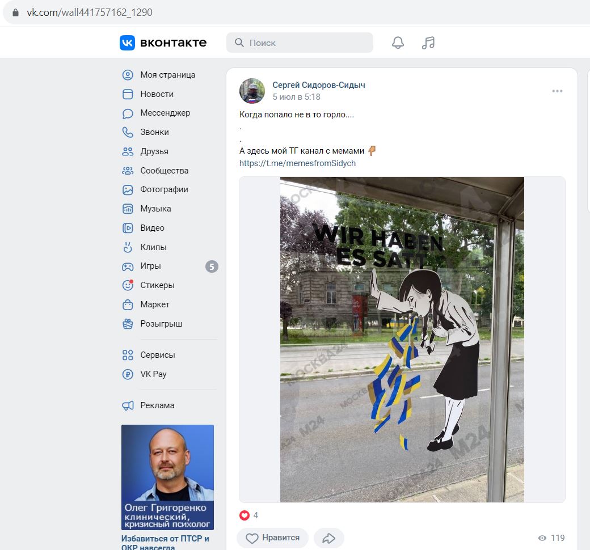The width and height of the screenshot is (590, 550).
Task: Click the Розыгрыш gift icon
Action: tap(128, 324)
